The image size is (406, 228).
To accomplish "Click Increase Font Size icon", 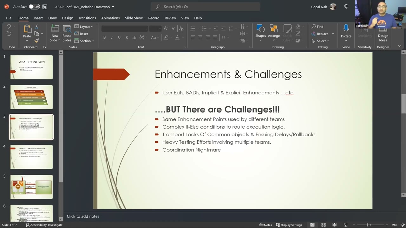I will (166, 28).
